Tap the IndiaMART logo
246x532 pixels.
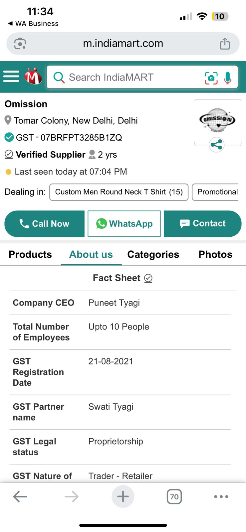click(33, 76)
